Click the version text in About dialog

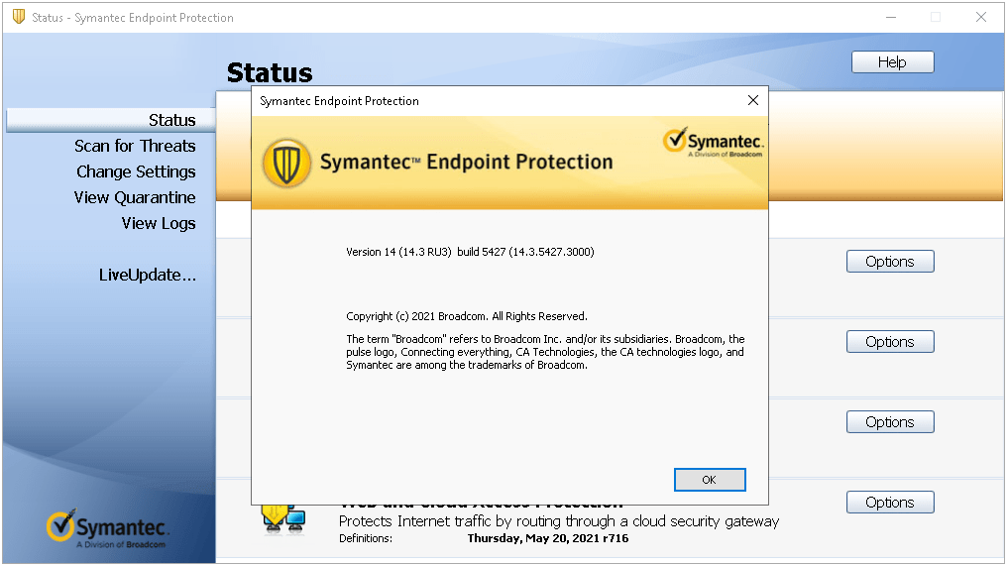(x=470, y=252)
